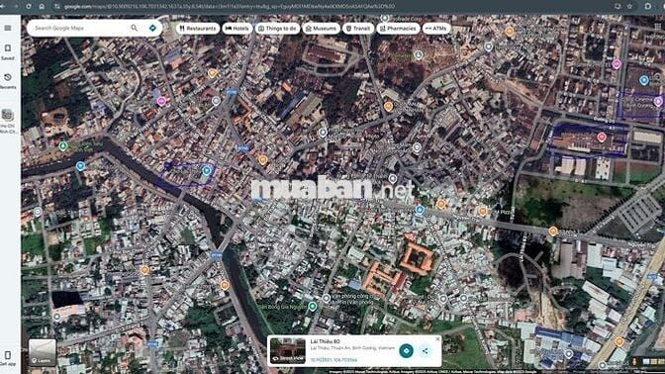Select the Street View pegman icon

click(634, 362)
